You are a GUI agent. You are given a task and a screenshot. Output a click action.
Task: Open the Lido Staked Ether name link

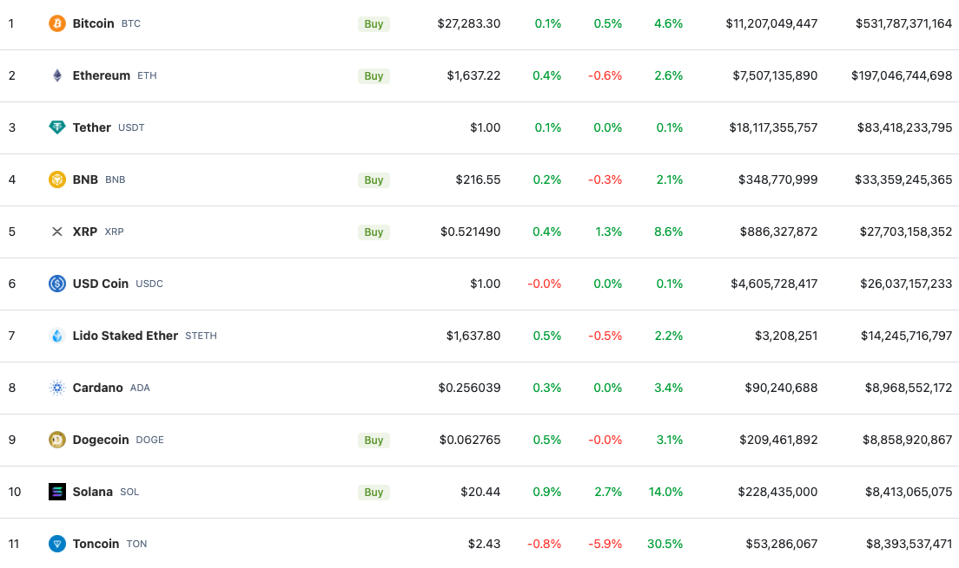125,336
